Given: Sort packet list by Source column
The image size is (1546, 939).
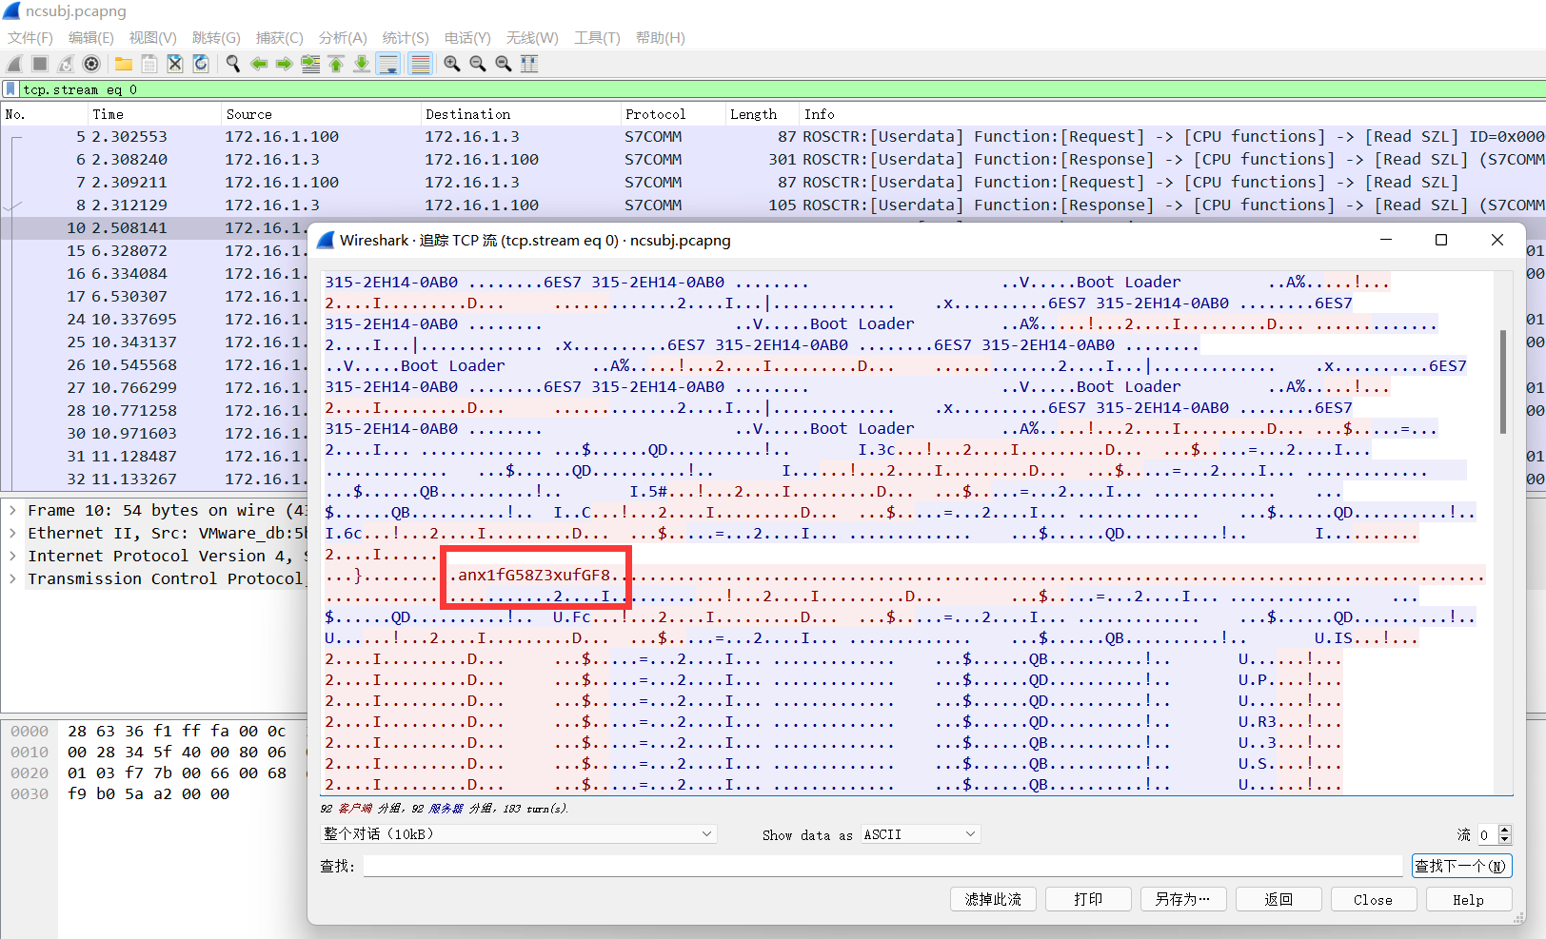Looking at the screenshot, I should coord(320,114).
